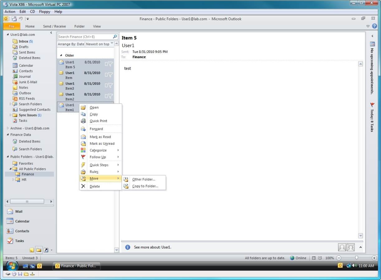Image resolution: width=381 pixels, height=280 pixels.
Task: Click the red Follow Up flag icon
Action: point(83,157)
